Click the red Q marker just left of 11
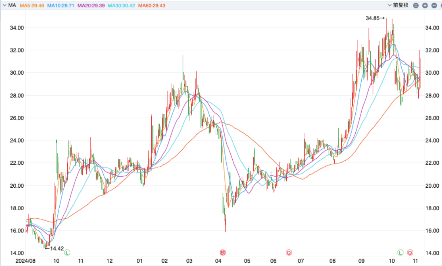This screenshot has height=266, width=442. [x=410, y=253]
